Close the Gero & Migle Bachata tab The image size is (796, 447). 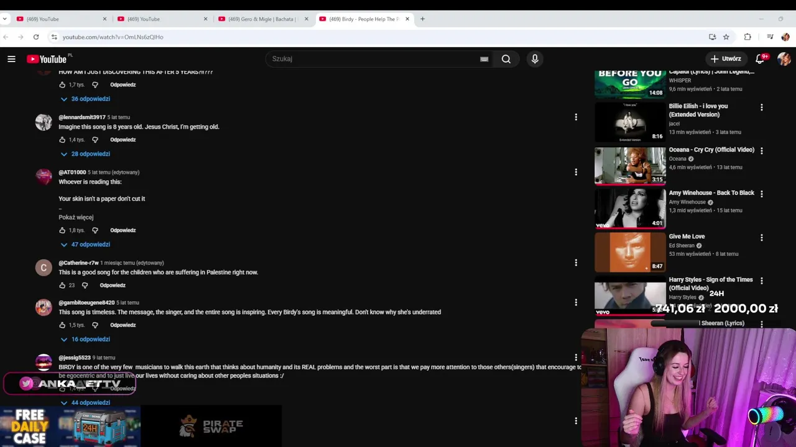click(x=306, y=19)
